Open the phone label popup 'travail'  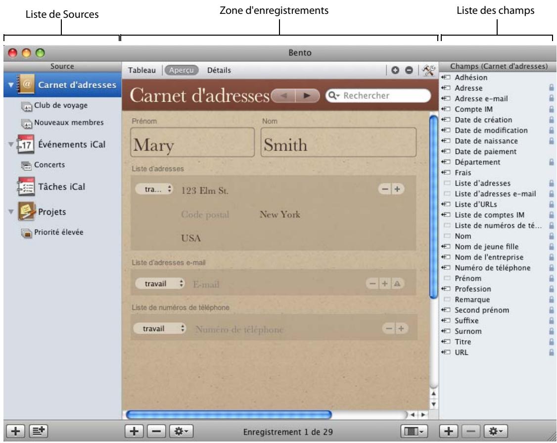[159, 329]
